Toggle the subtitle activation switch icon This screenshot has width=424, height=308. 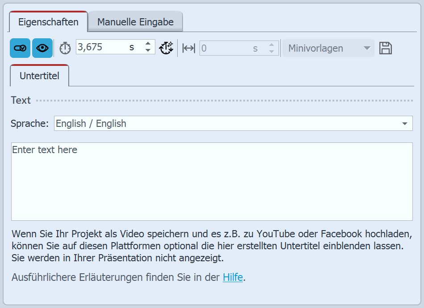tap(19, 48)
